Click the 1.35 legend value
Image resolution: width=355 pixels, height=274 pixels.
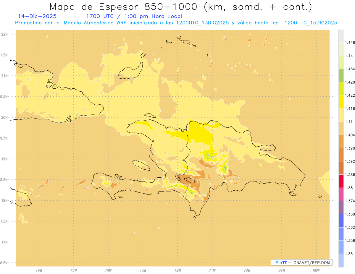point(349,254)
